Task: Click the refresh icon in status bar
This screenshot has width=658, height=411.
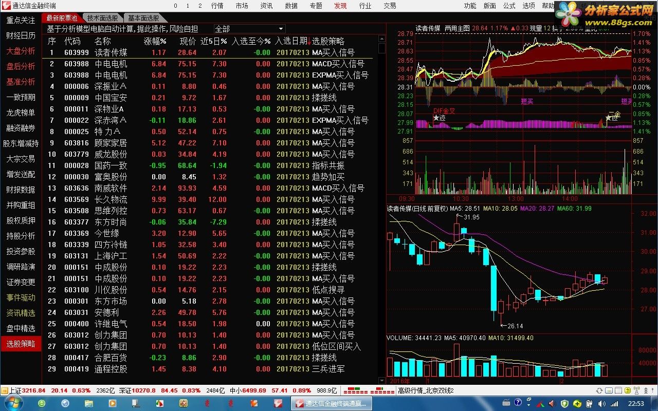Action: click(599, 390)
